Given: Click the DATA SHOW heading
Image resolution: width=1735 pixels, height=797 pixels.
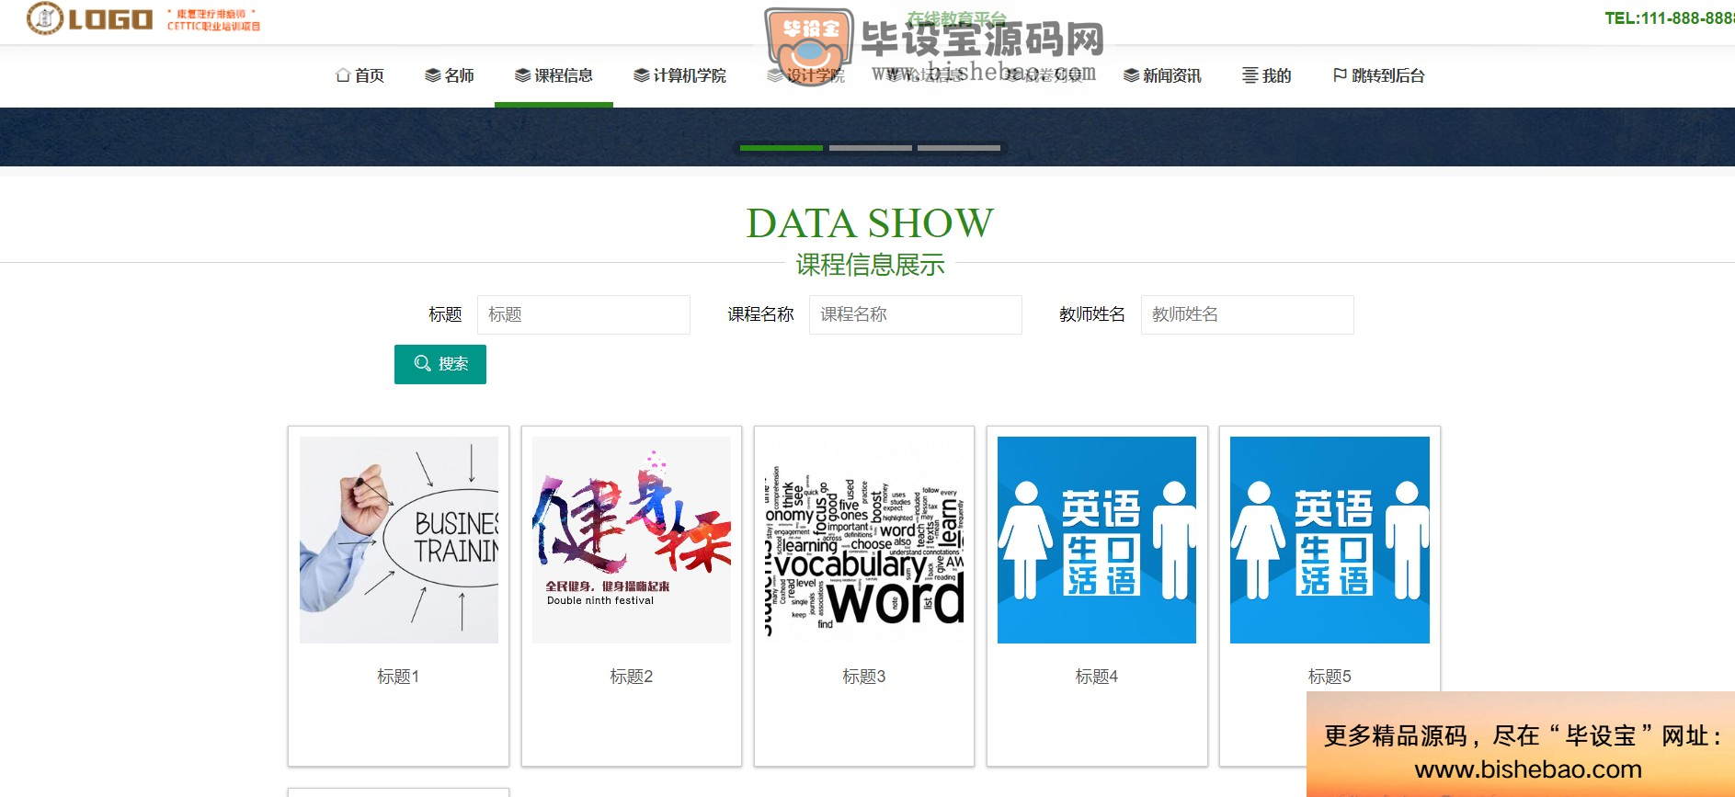Looking at the screenshot, I should click(x=870, y=223).
